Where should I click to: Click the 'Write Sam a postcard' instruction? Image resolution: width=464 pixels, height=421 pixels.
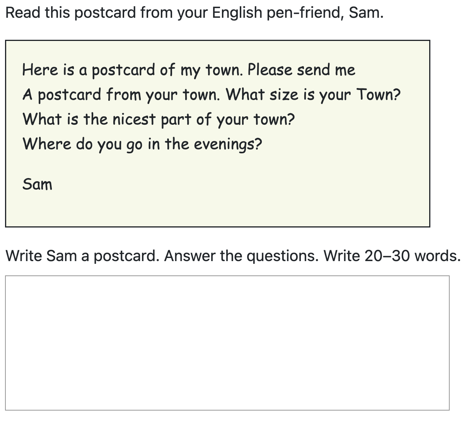(82, 256)
